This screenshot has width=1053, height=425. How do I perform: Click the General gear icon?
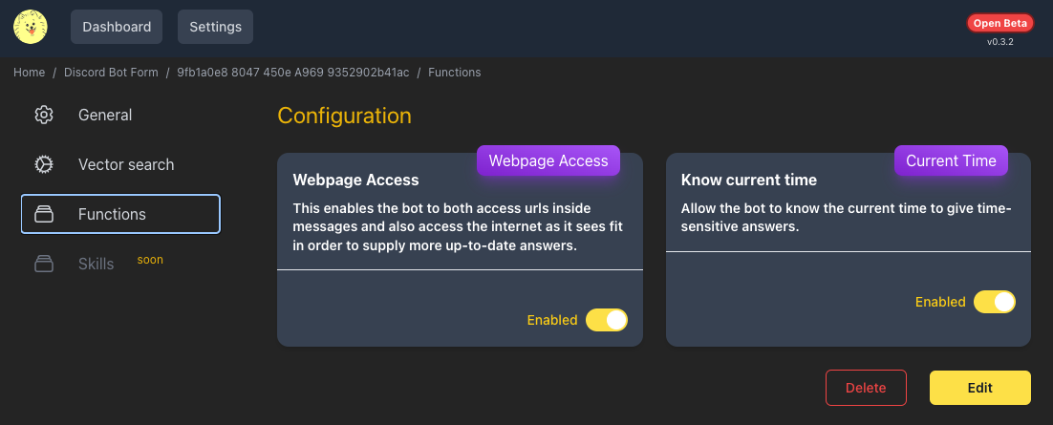[44, 115]
